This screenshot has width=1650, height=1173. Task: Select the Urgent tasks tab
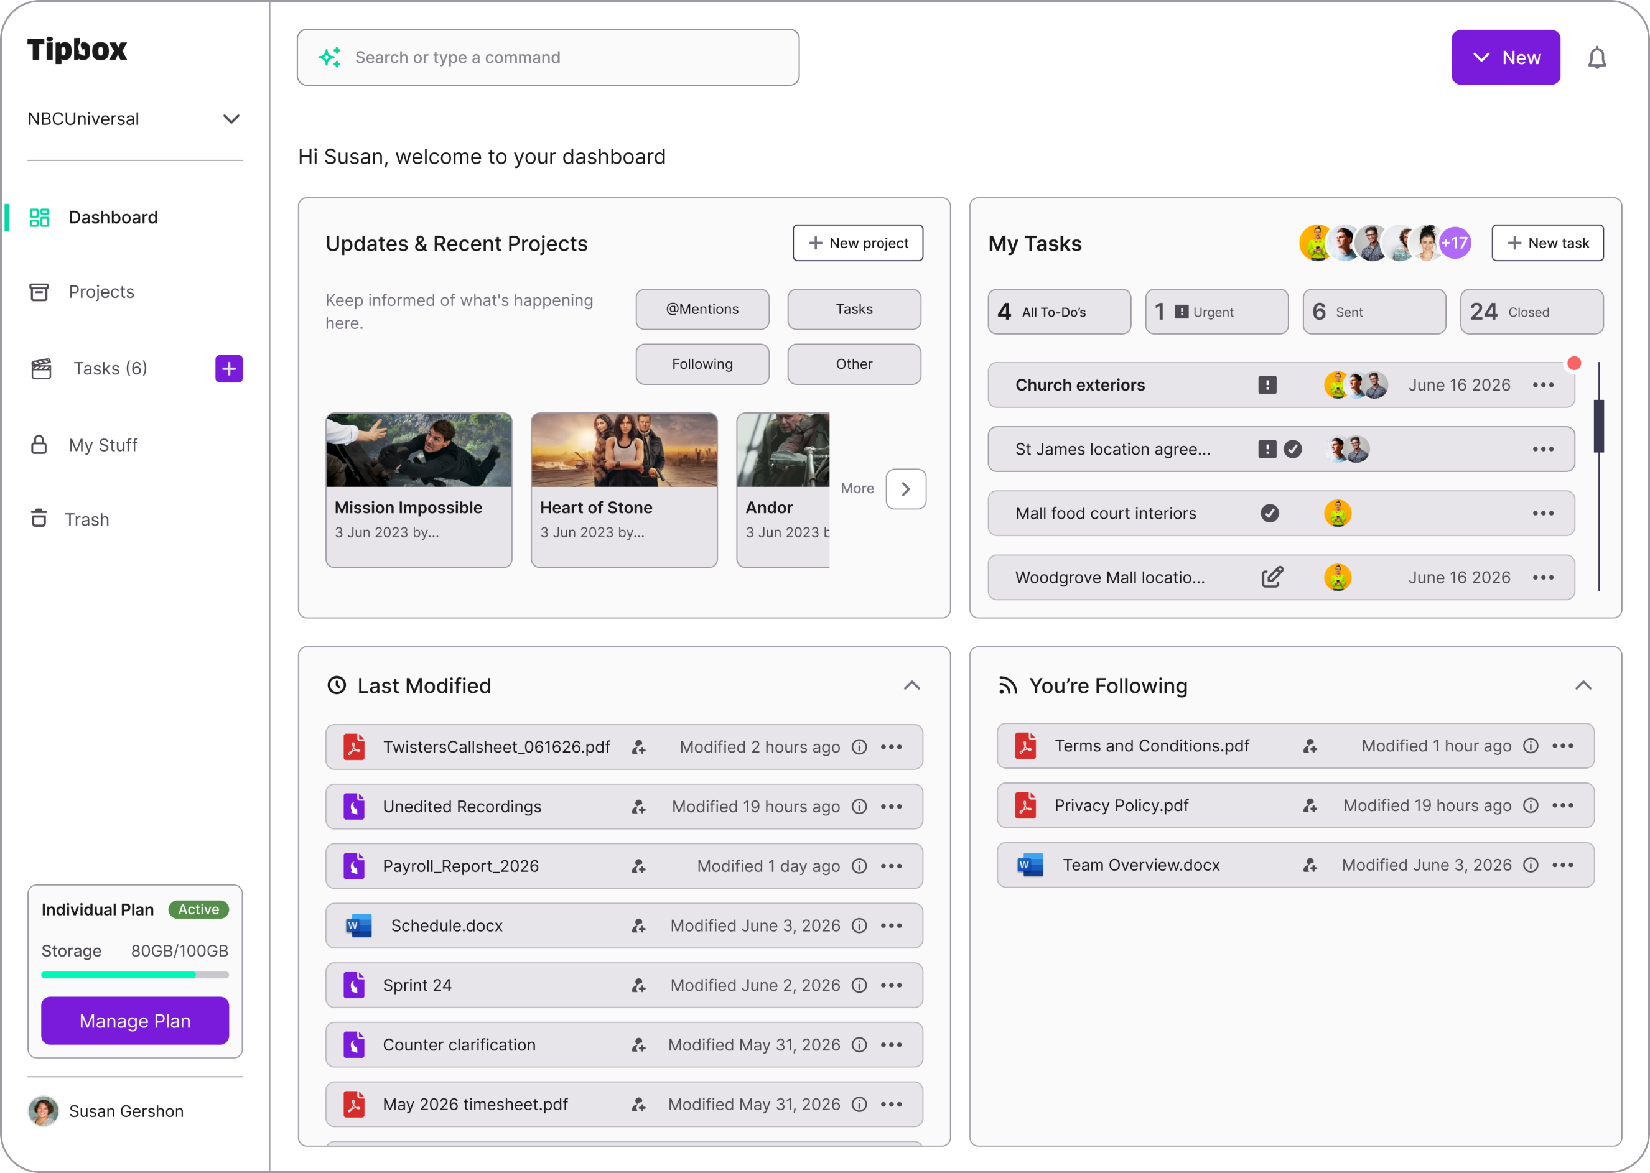tap(1216, 312)
